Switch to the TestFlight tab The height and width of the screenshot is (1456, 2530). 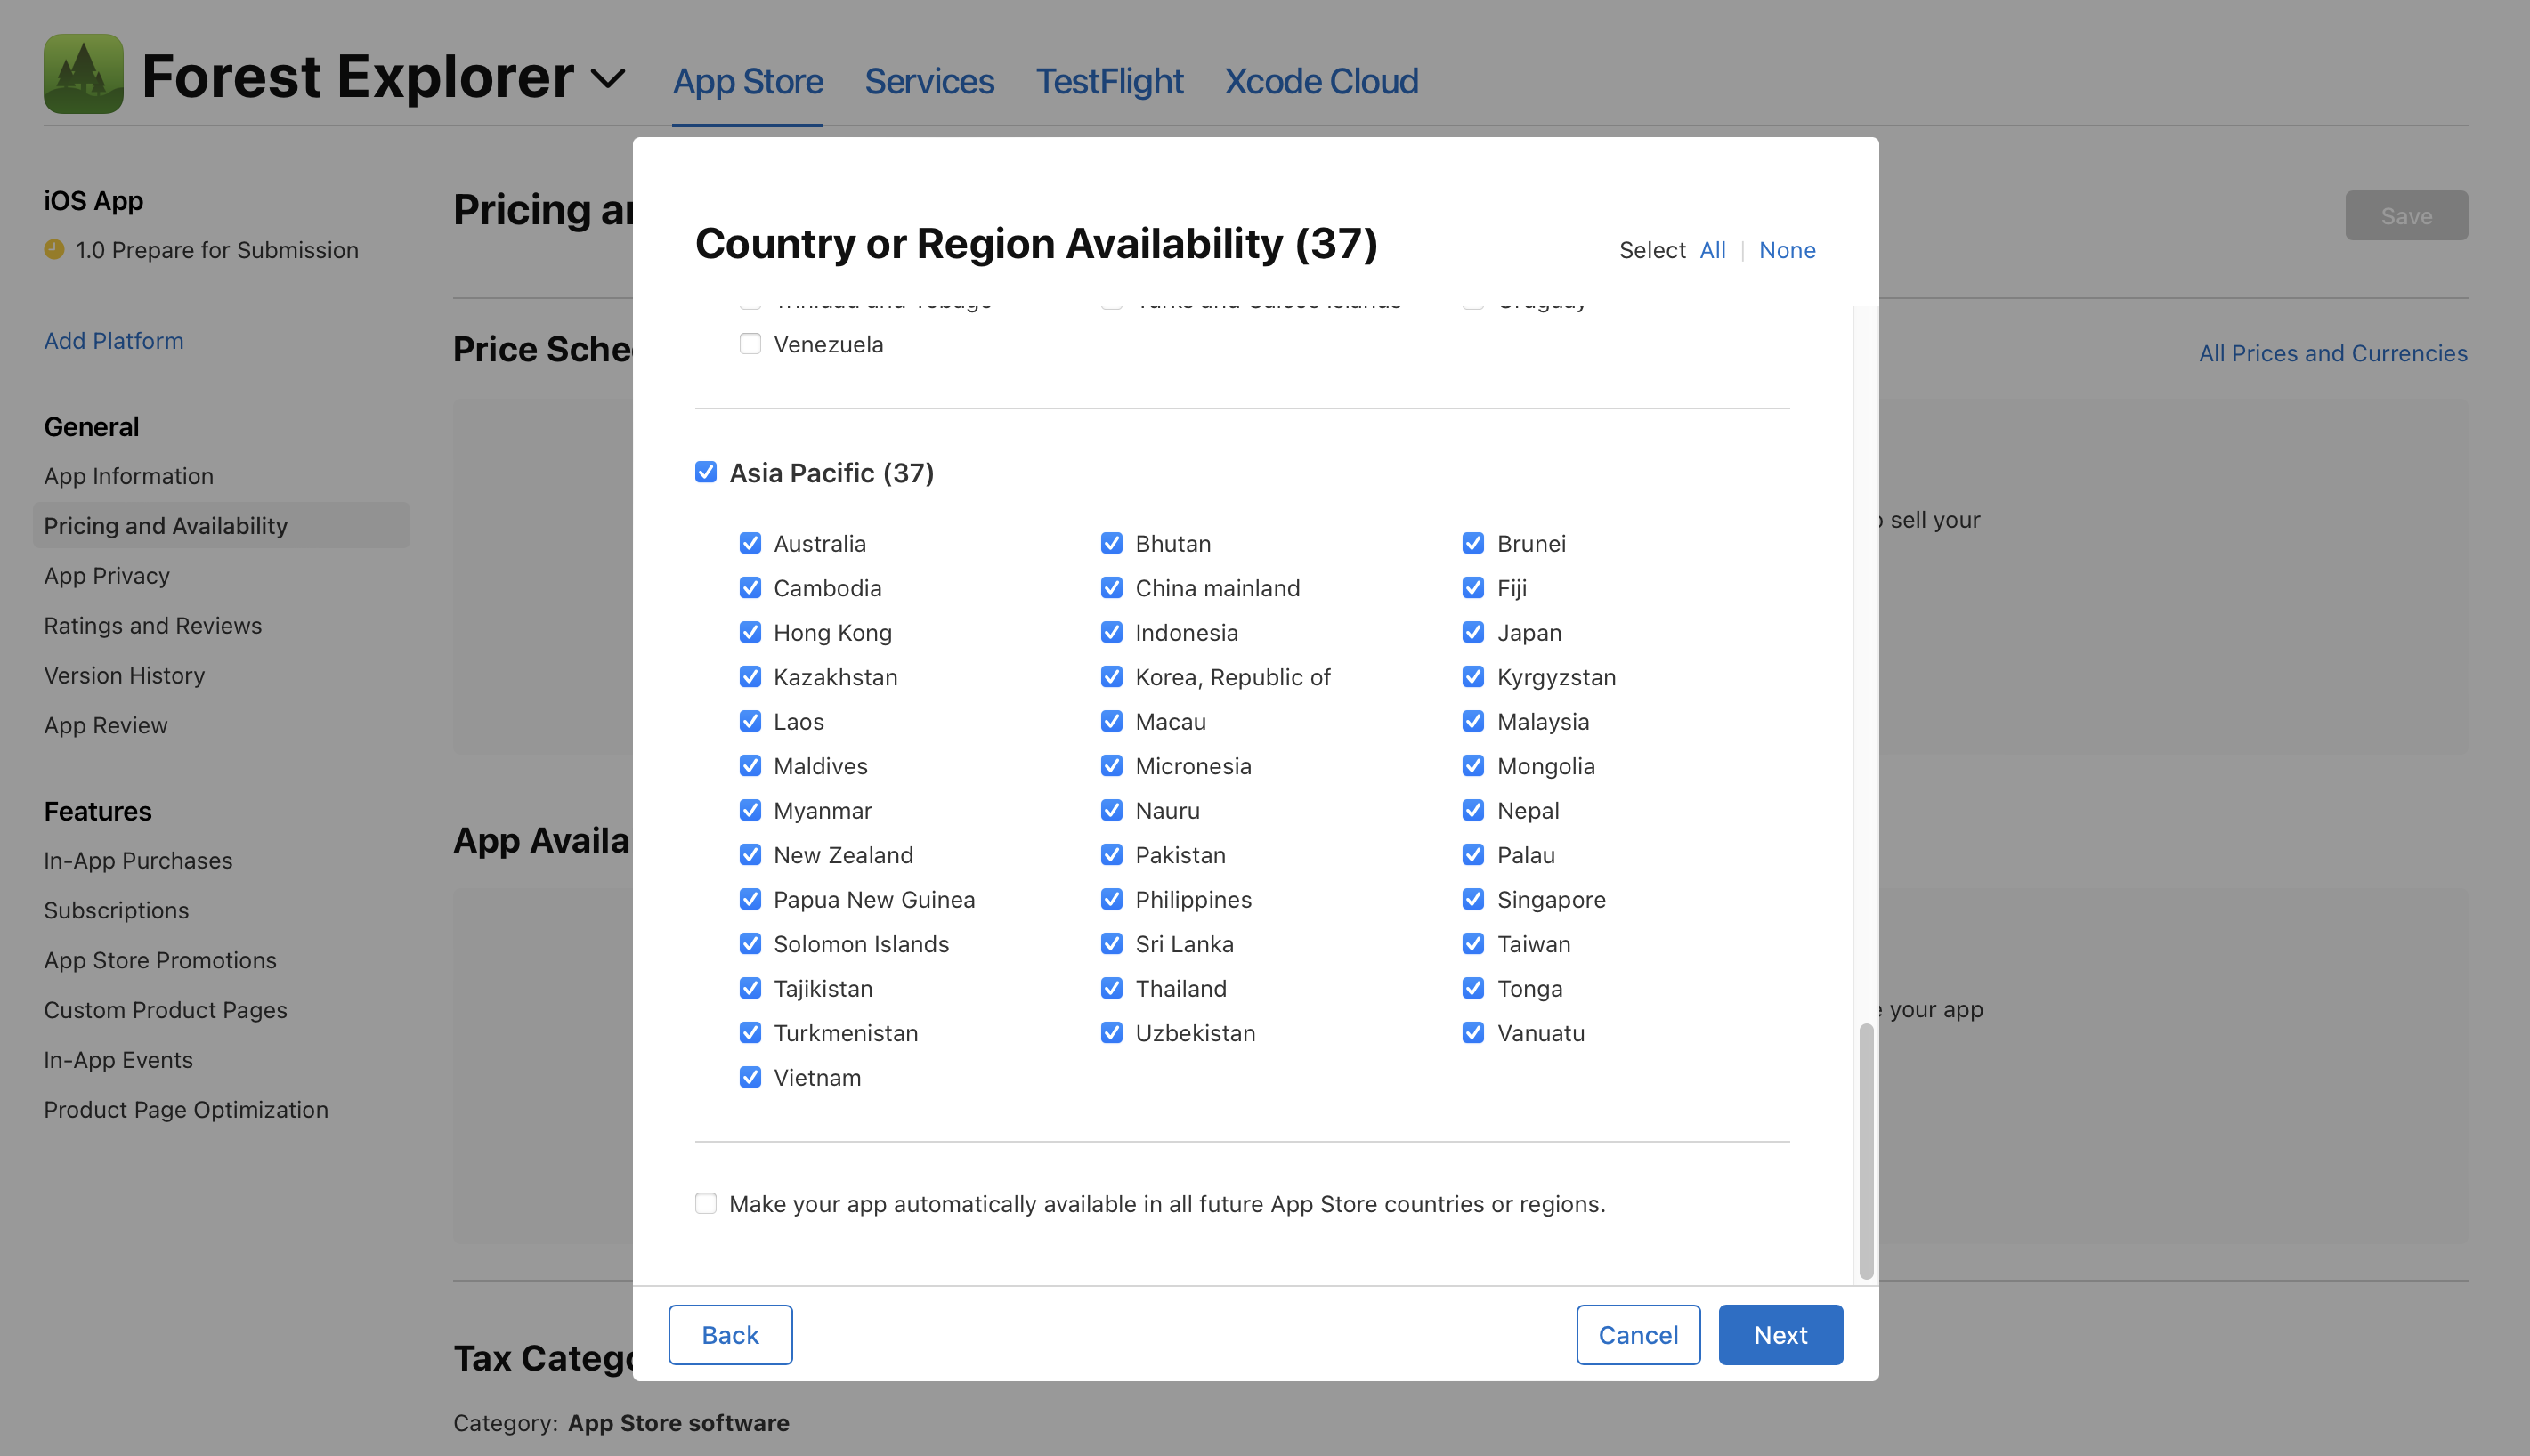coord(1109,81)
